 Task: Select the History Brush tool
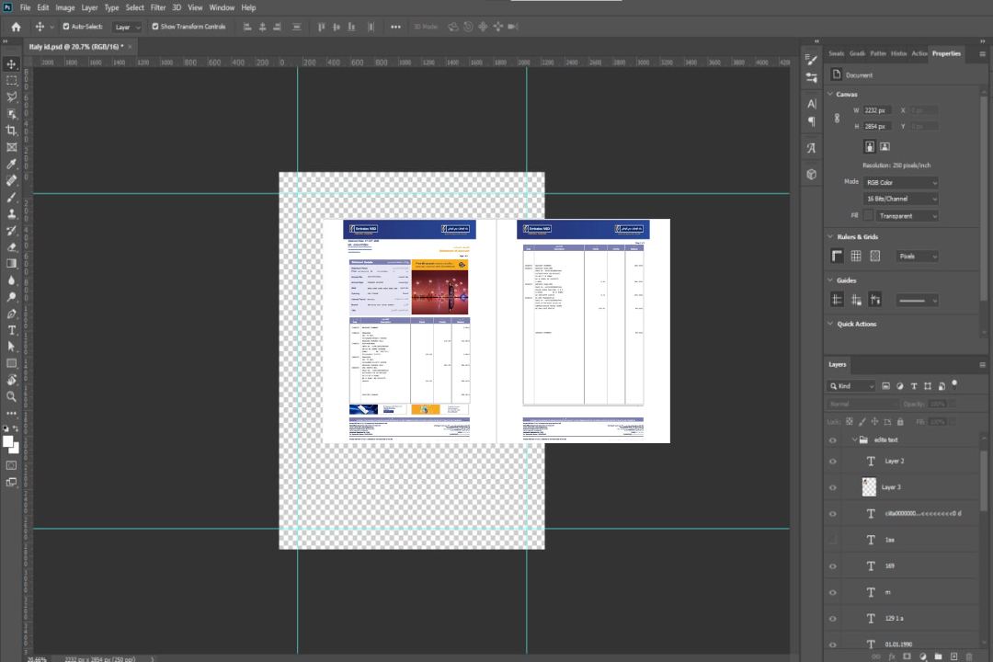11,231
